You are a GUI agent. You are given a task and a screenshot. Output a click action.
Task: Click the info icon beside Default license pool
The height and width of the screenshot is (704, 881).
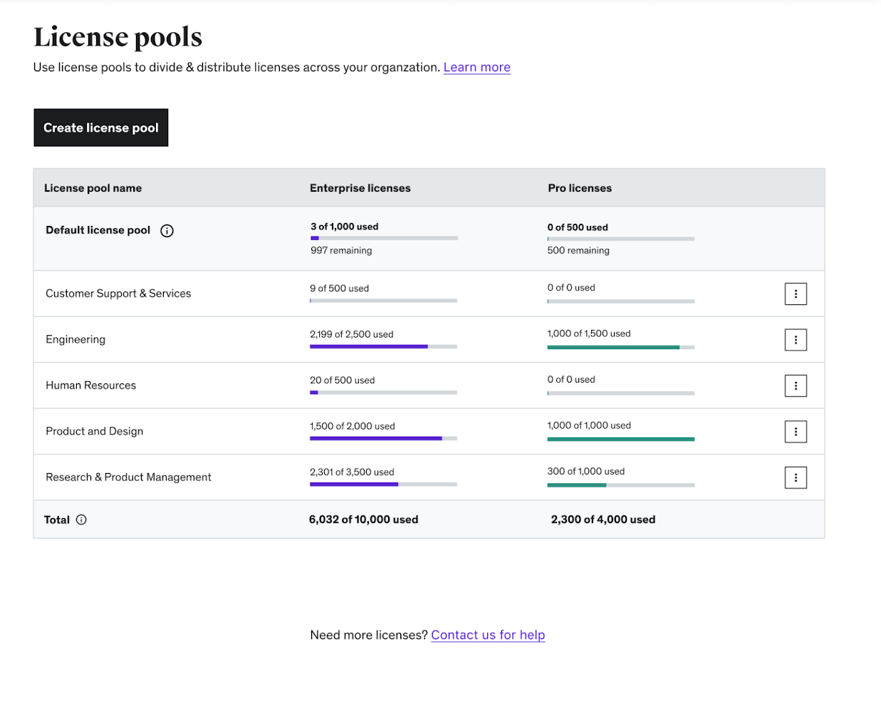[167, 231]
